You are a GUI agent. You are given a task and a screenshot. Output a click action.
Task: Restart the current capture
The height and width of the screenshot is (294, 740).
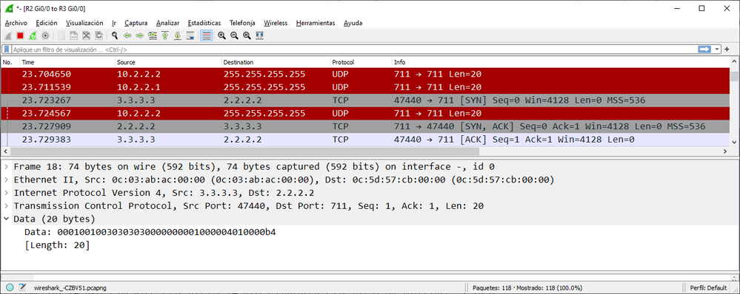[33, 35]
